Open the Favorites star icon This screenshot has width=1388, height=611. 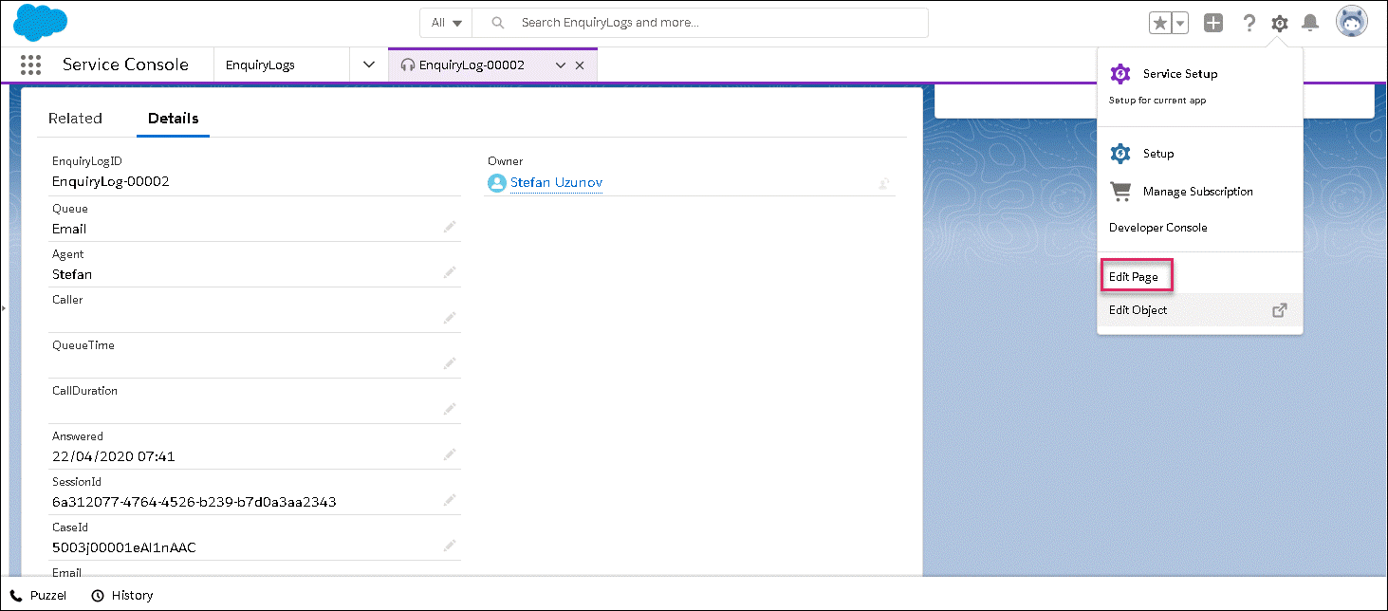(x=1159, y=24)
